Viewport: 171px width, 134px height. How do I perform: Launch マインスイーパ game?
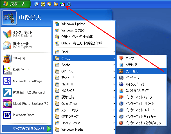click(x=142, y=84)
